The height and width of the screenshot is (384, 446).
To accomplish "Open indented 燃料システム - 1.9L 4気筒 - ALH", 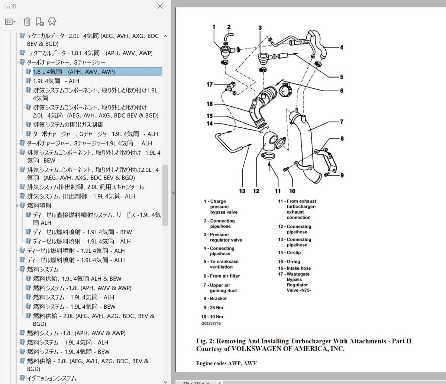I will [74, 298].
